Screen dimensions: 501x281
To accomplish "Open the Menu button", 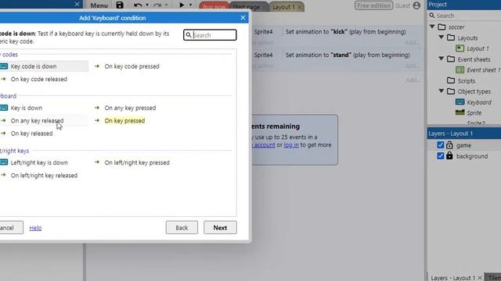I will coord(99,5).
